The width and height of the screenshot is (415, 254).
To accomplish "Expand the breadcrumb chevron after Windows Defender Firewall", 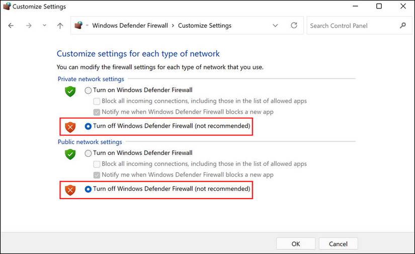I will pos(173,26).
